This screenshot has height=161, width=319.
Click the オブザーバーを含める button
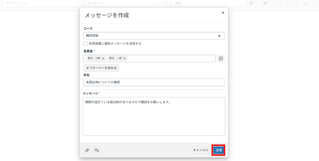pos(101,68)
